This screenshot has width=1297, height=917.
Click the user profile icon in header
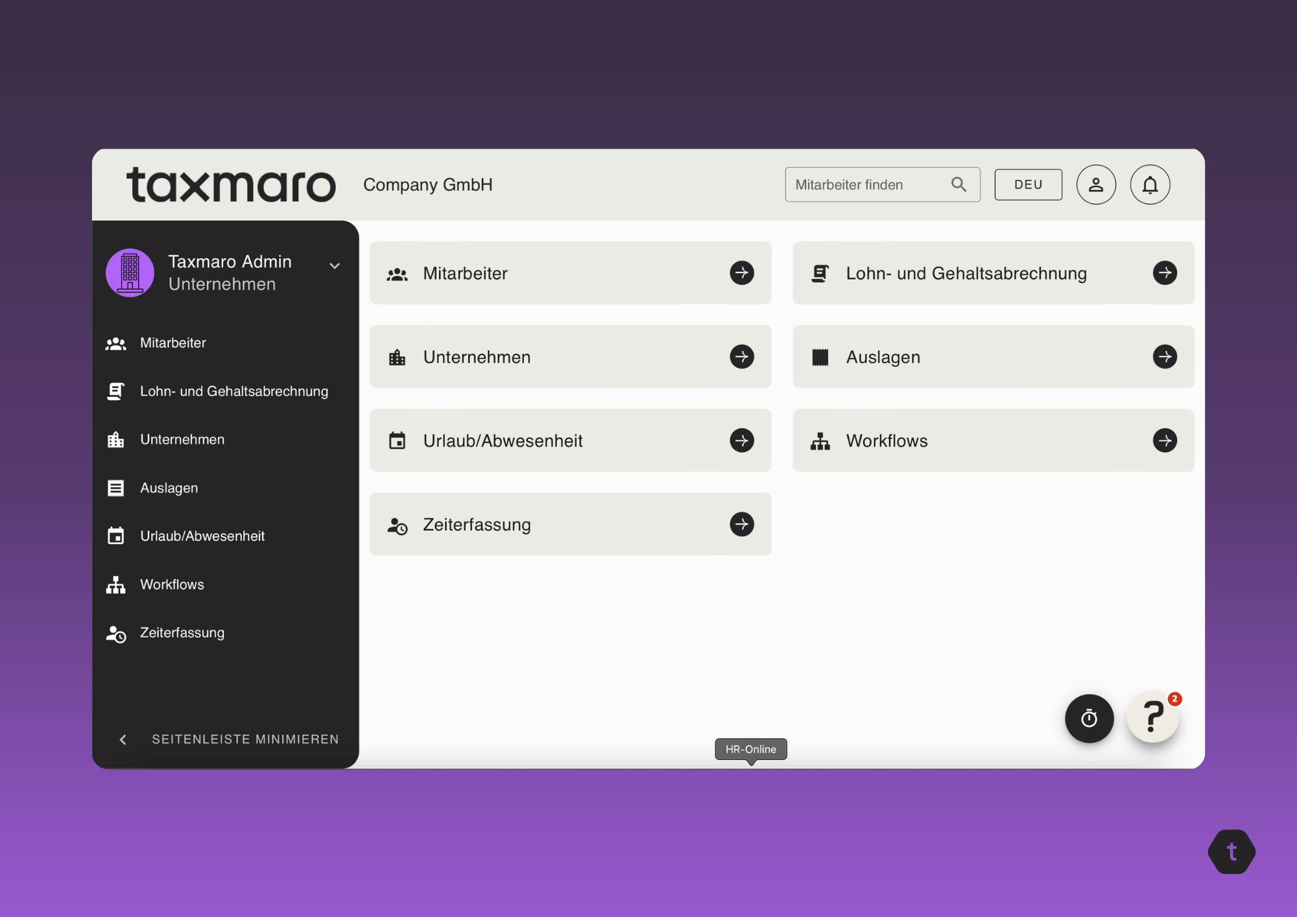click(x=1095, y=185)
